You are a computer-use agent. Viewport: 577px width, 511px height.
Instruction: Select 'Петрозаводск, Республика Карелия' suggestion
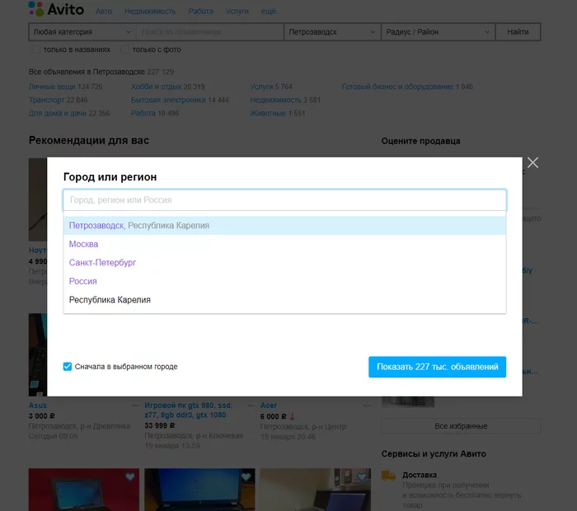[284, 226]
